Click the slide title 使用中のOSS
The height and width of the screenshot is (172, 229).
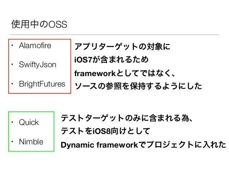click(39, 24)
